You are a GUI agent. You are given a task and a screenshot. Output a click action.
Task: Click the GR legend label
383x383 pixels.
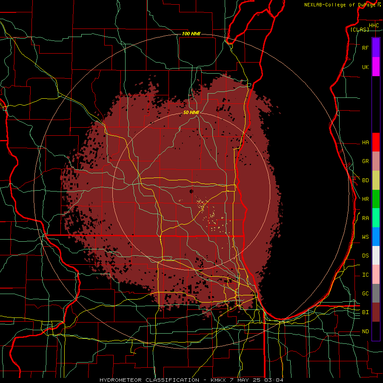tap(365, 161)
